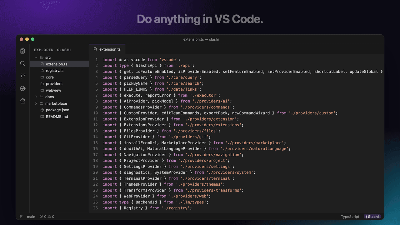Viewport: 400px width, 225px height.
Task: Click the Explorer · Slashi panel header
Action: pyautogui.click(x=52, y=50)
